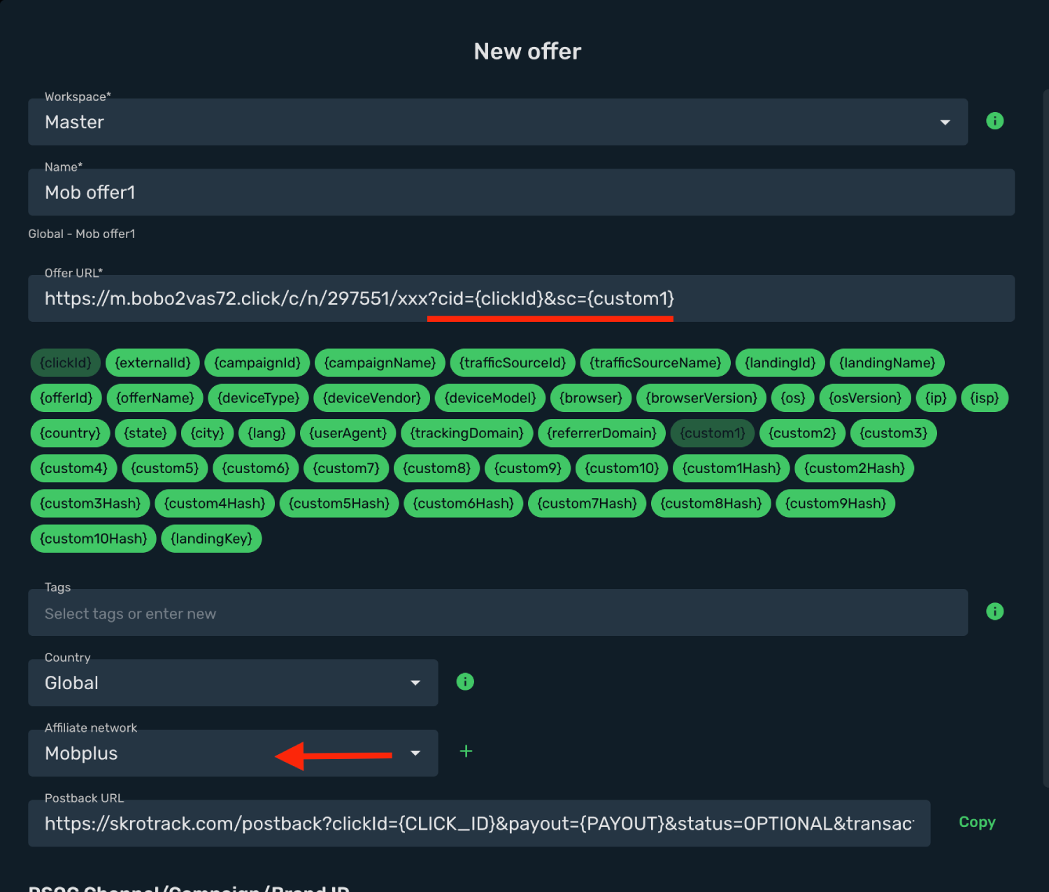Screen dimensions: 1049x892
Task: Insert the {landingName} token
Action: (x=887, y=363)
